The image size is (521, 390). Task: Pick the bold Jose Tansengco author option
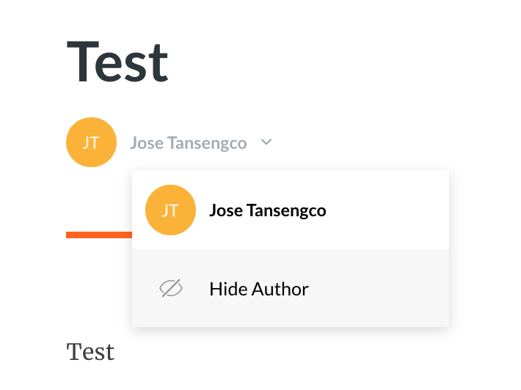point(267,210)
